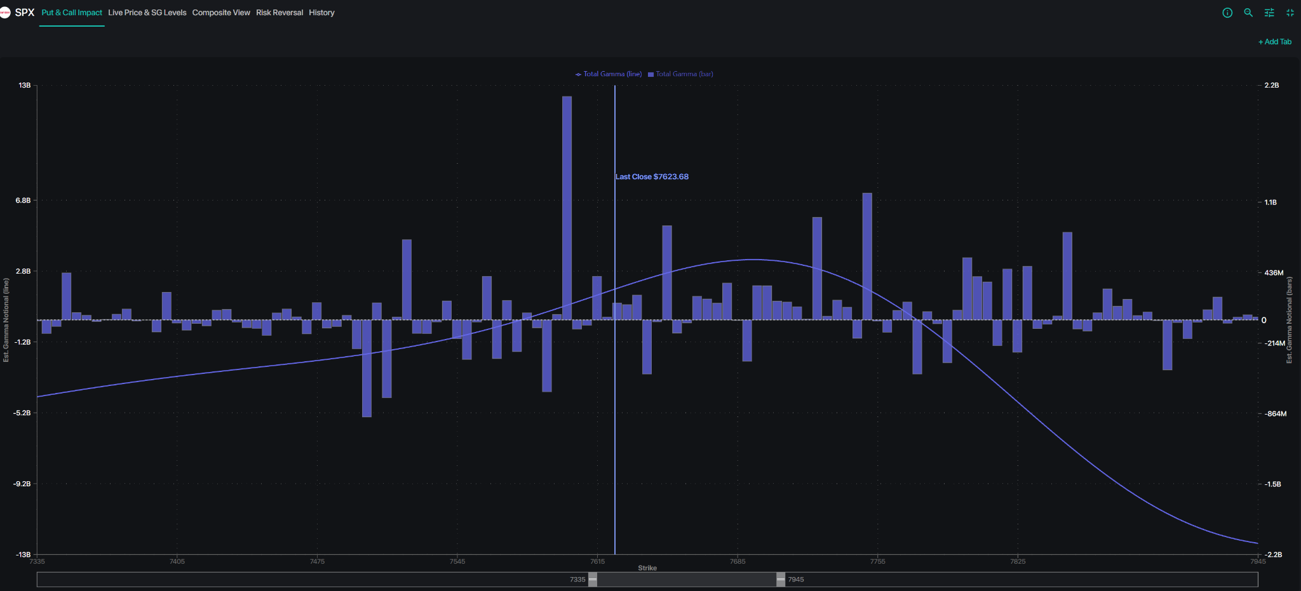
Task: Click the -864M right axis label
Action: tap(1275, 414)
